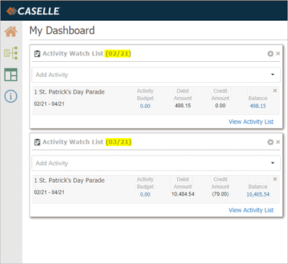288x264 pixels.
Task: Remove St. Patrick's Day Parade from 03/21 list
Action: (x=275, y=179)
